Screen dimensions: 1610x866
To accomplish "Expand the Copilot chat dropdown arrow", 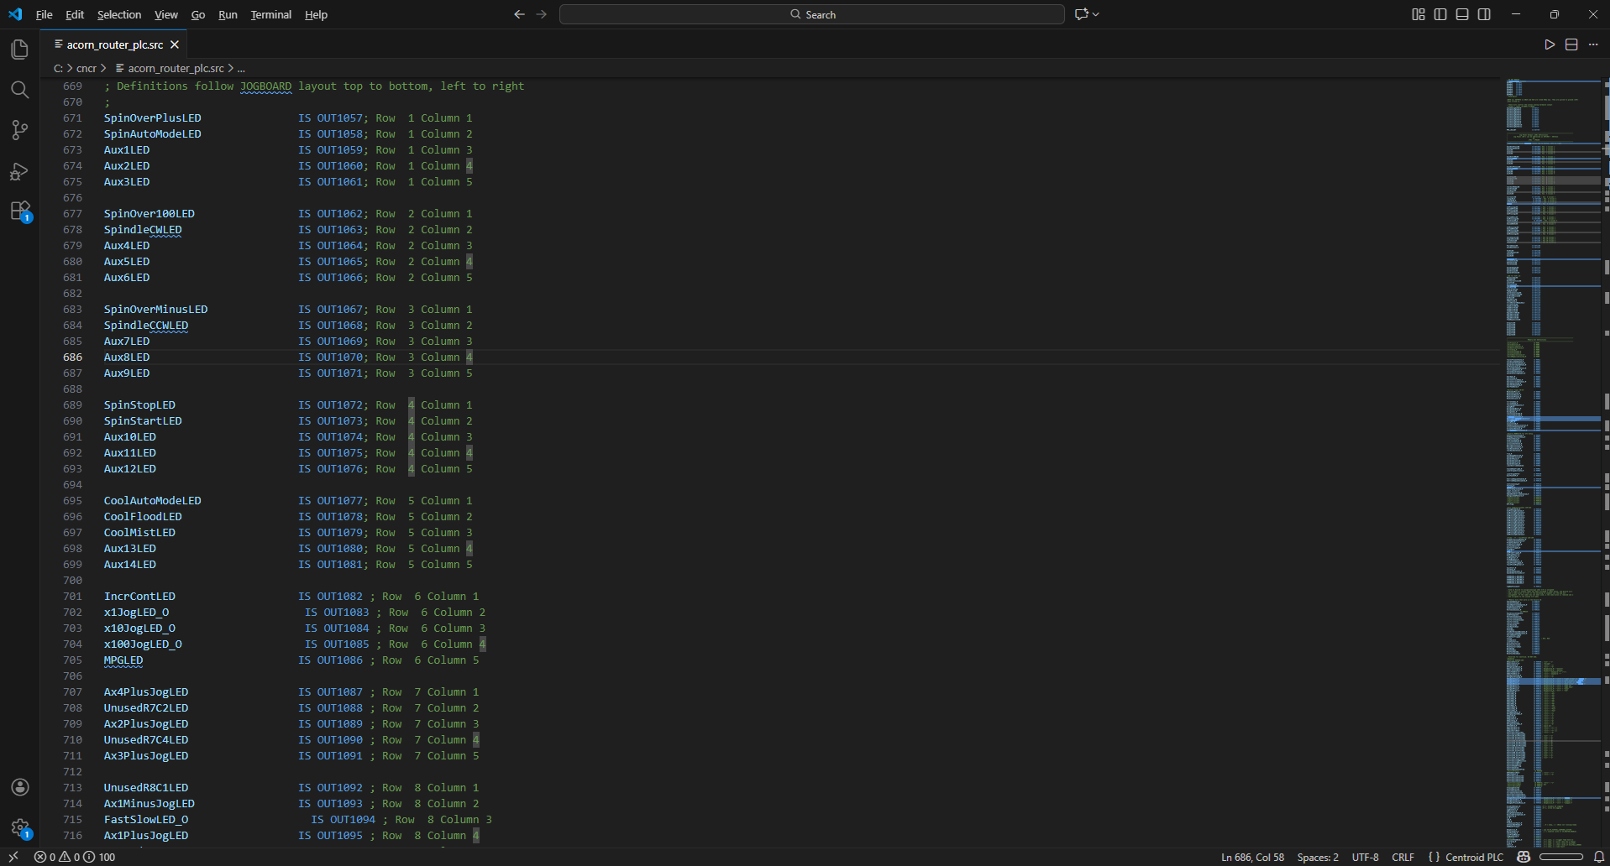I will pyautogui.click(x=1096, y=14).
